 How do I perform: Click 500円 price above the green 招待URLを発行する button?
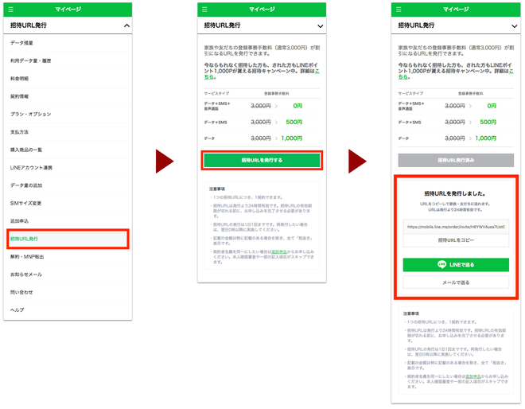click(294, 122)
